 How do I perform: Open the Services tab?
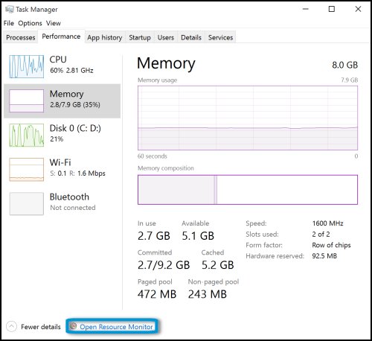click(x=220, y=37)
